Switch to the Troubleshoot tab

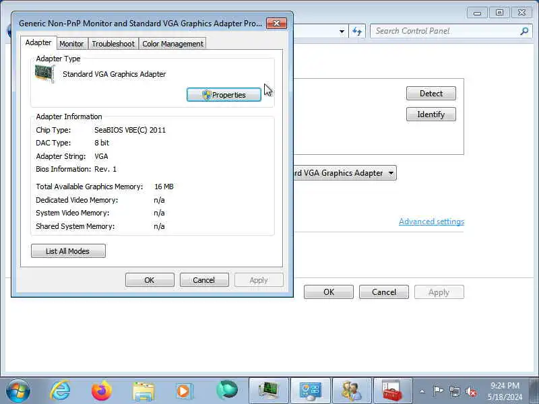click(113, 44)
